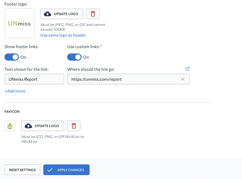The height and width of the screenshot is (179, 242).
Task: Click the 'Must be ICO, PNG, or GIF' note
Action: click(53, 139)
